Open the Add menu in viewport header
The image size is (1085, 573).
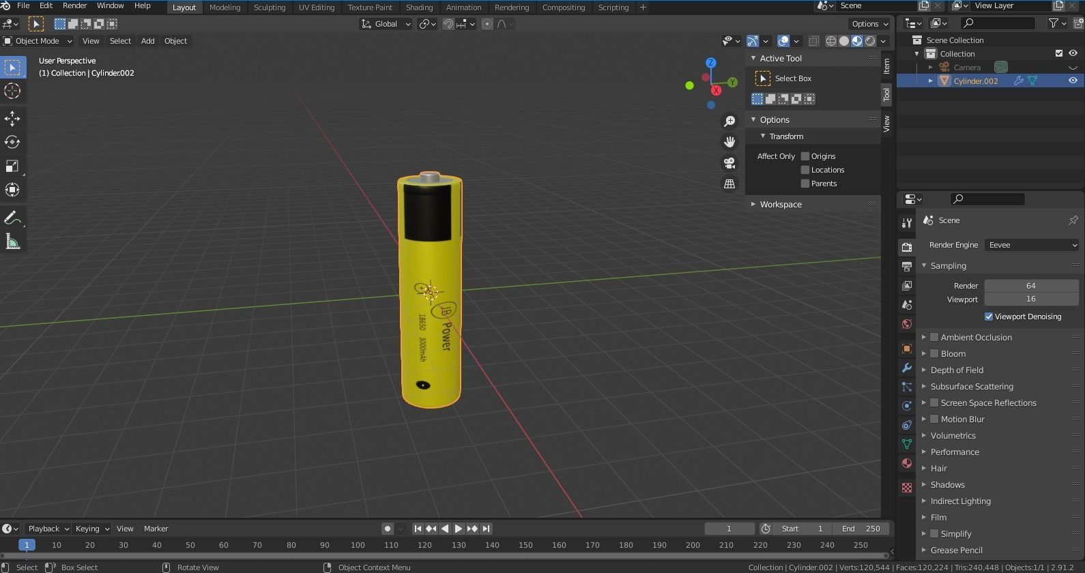click(147, 41)
